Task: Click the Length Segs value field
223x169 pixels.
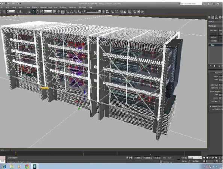Action: click(x=221, y=85)
